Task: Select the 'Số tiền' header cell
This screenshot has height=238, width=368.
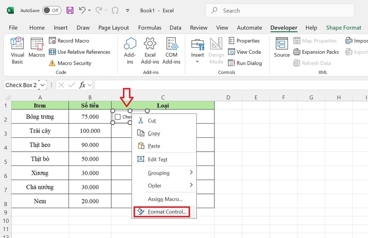Action: (90, 105)
